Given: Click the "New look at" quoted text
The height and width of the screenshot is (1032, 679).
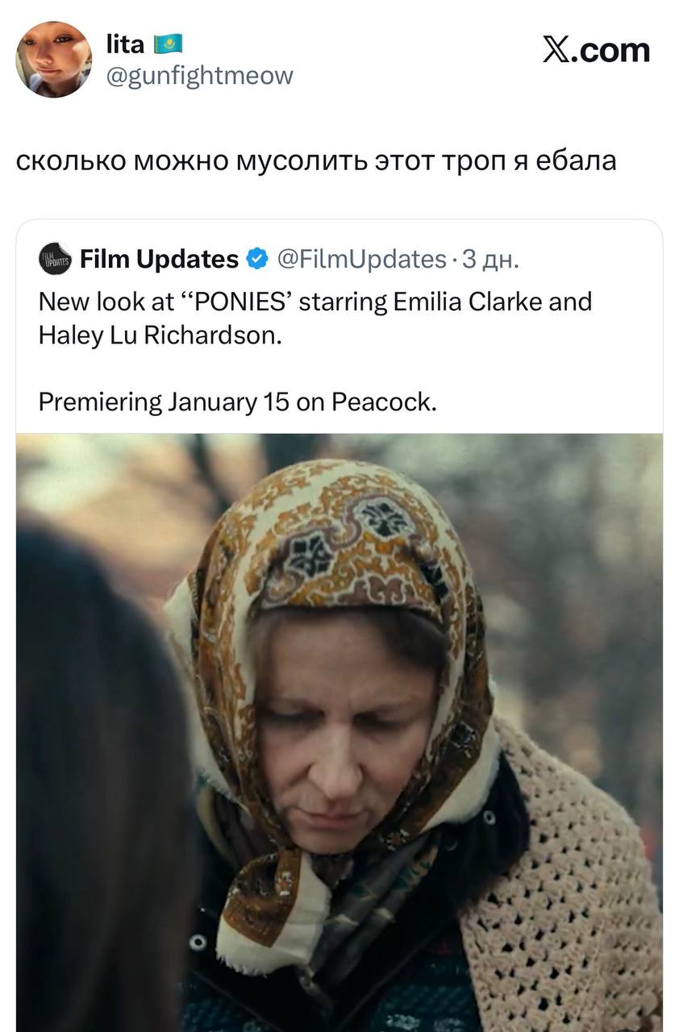Looking at the screenshot, I should (106, 302).
